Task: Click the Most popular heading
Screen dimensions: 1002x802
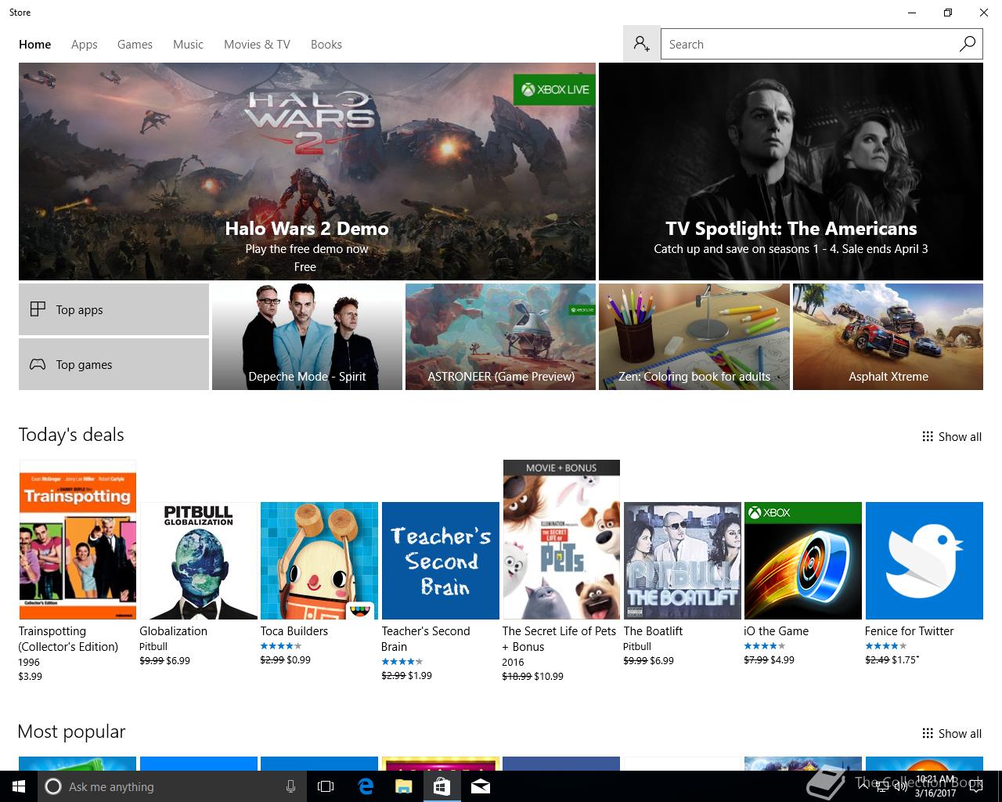Action: click(x=71, y=732)
